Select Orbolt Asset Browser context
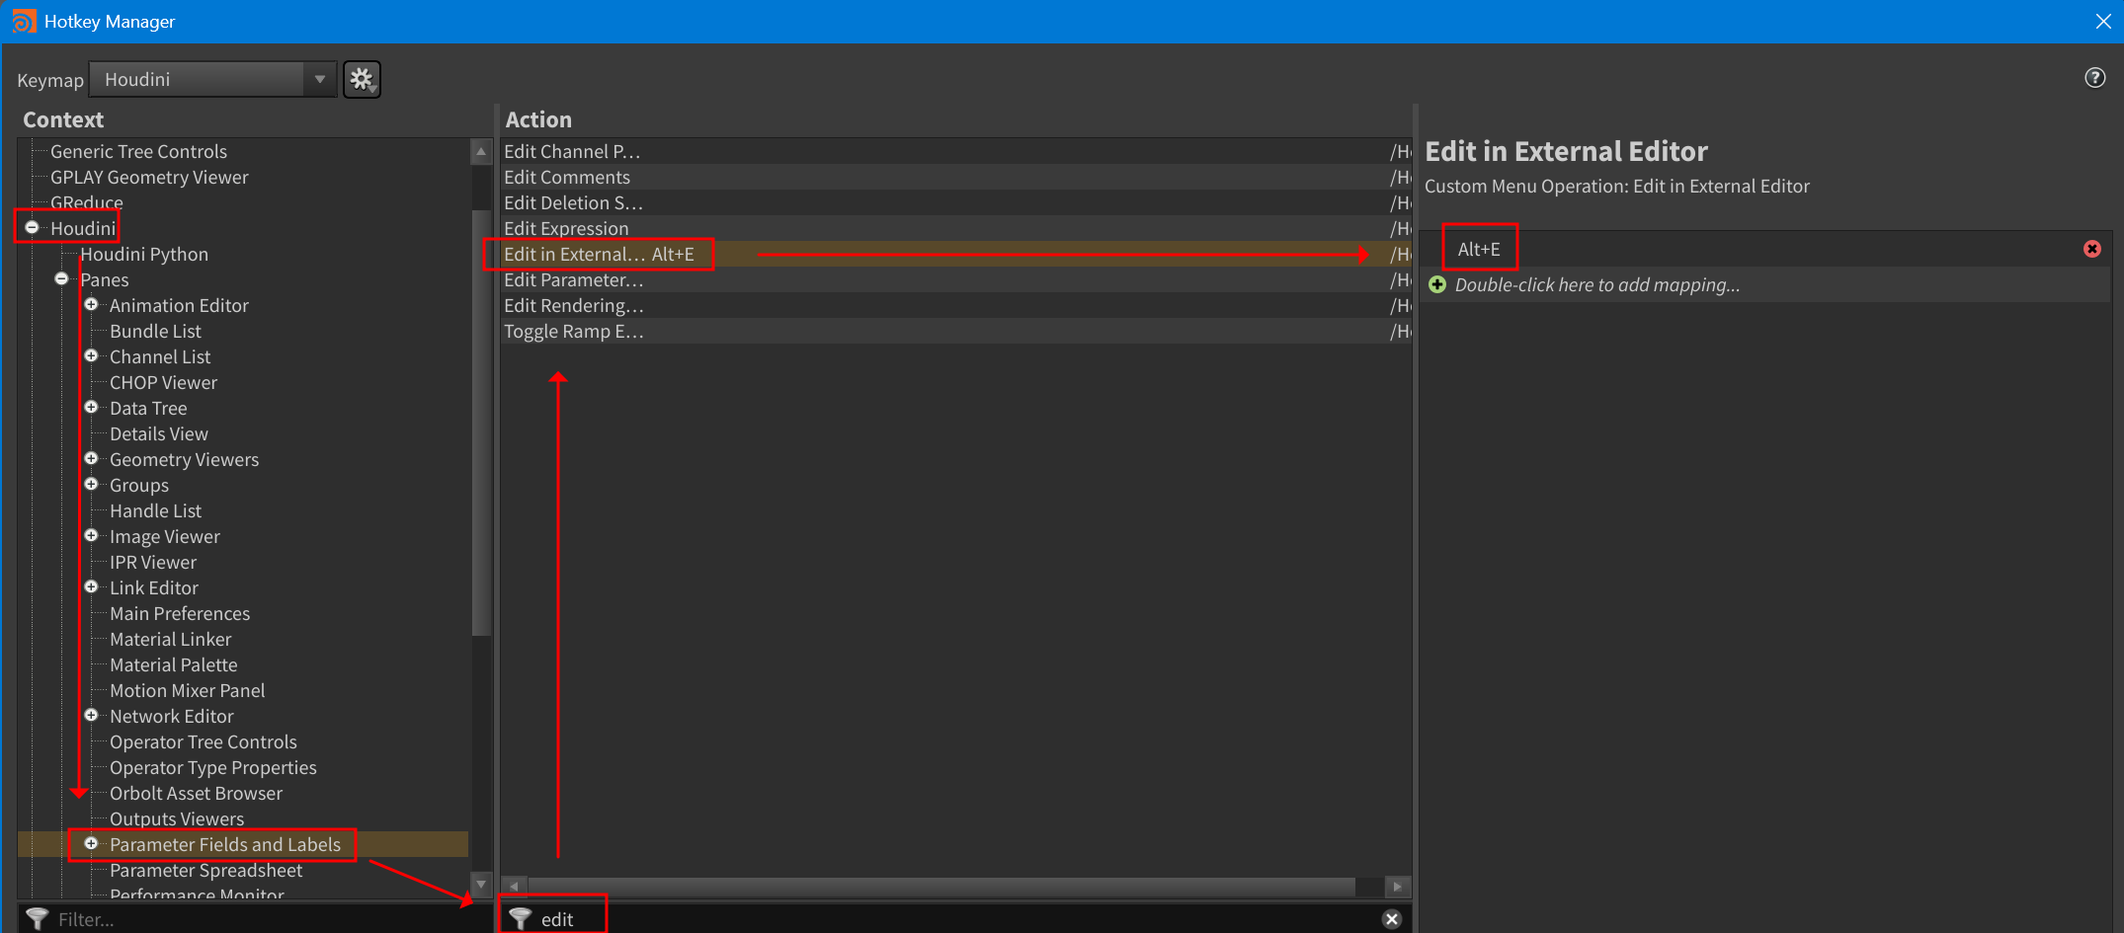2124x933 pixels. [x=196, y=793]
